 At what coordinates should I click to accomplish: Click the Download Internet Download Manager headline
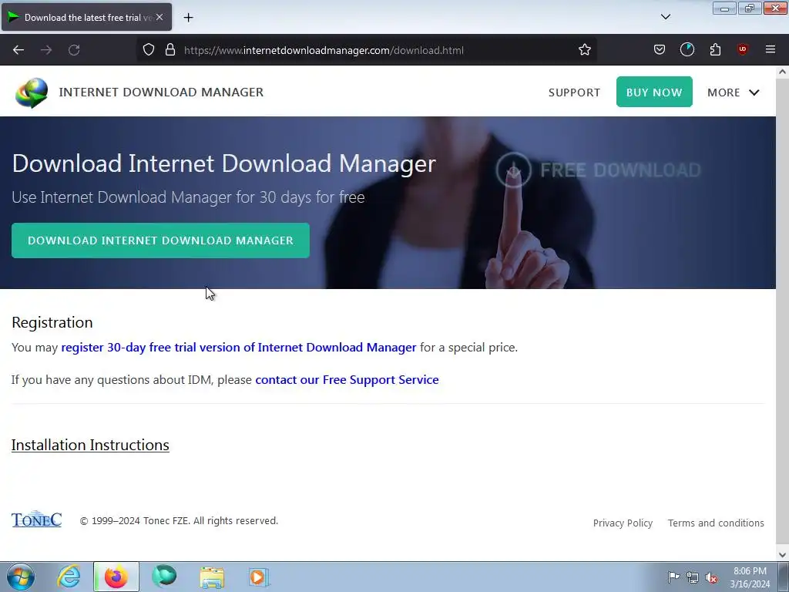[224, 163]
